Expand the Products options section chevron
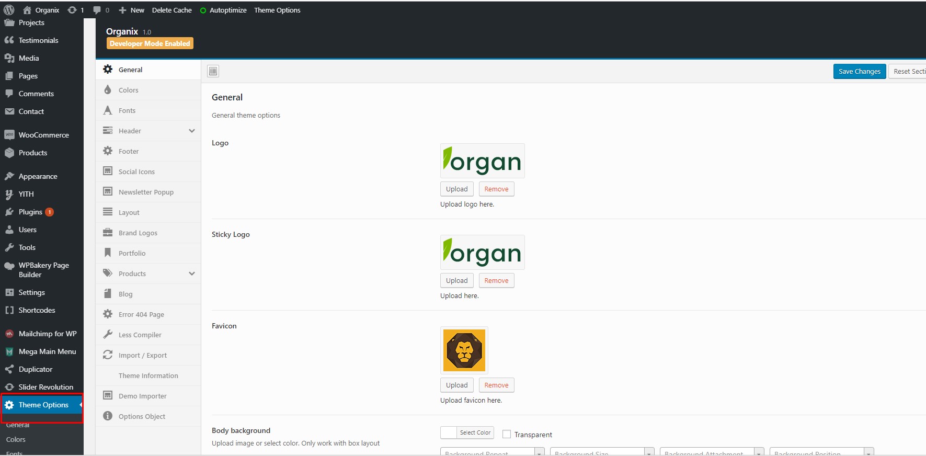This screenshot has height=456, width=926. coord(192,273)
